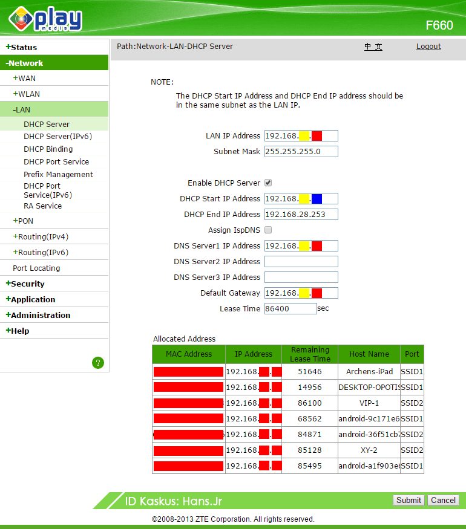Check the Assign IspDNS checkbox
Screen dimensions: 466x529
[268, 230]
